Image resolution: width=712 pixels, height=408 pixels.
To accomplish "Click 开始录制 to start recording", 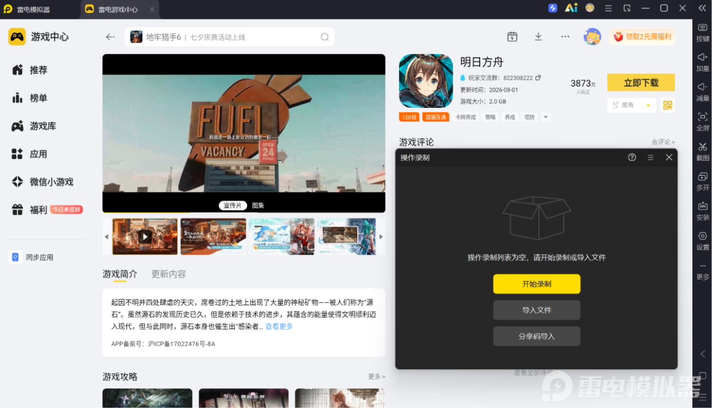I will coord(537,284).
